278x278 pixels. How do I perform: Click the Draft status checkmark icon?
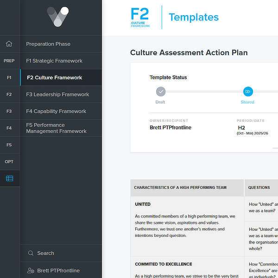coord(160,91)
